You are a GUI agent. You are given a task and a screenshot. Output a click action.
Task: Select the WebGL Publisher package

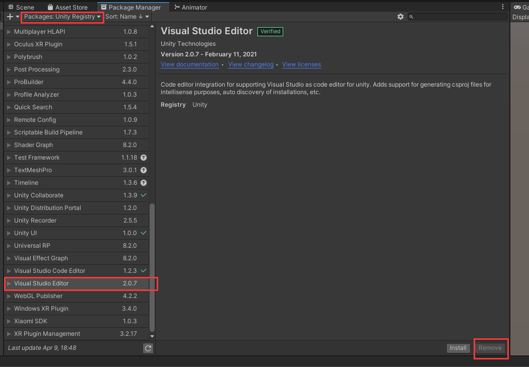76,296
